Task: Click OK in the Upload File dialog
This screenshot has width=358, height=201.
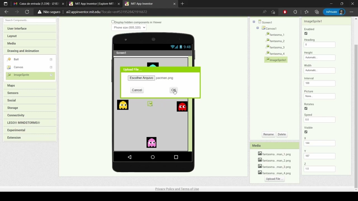Action: pos(174,90)
